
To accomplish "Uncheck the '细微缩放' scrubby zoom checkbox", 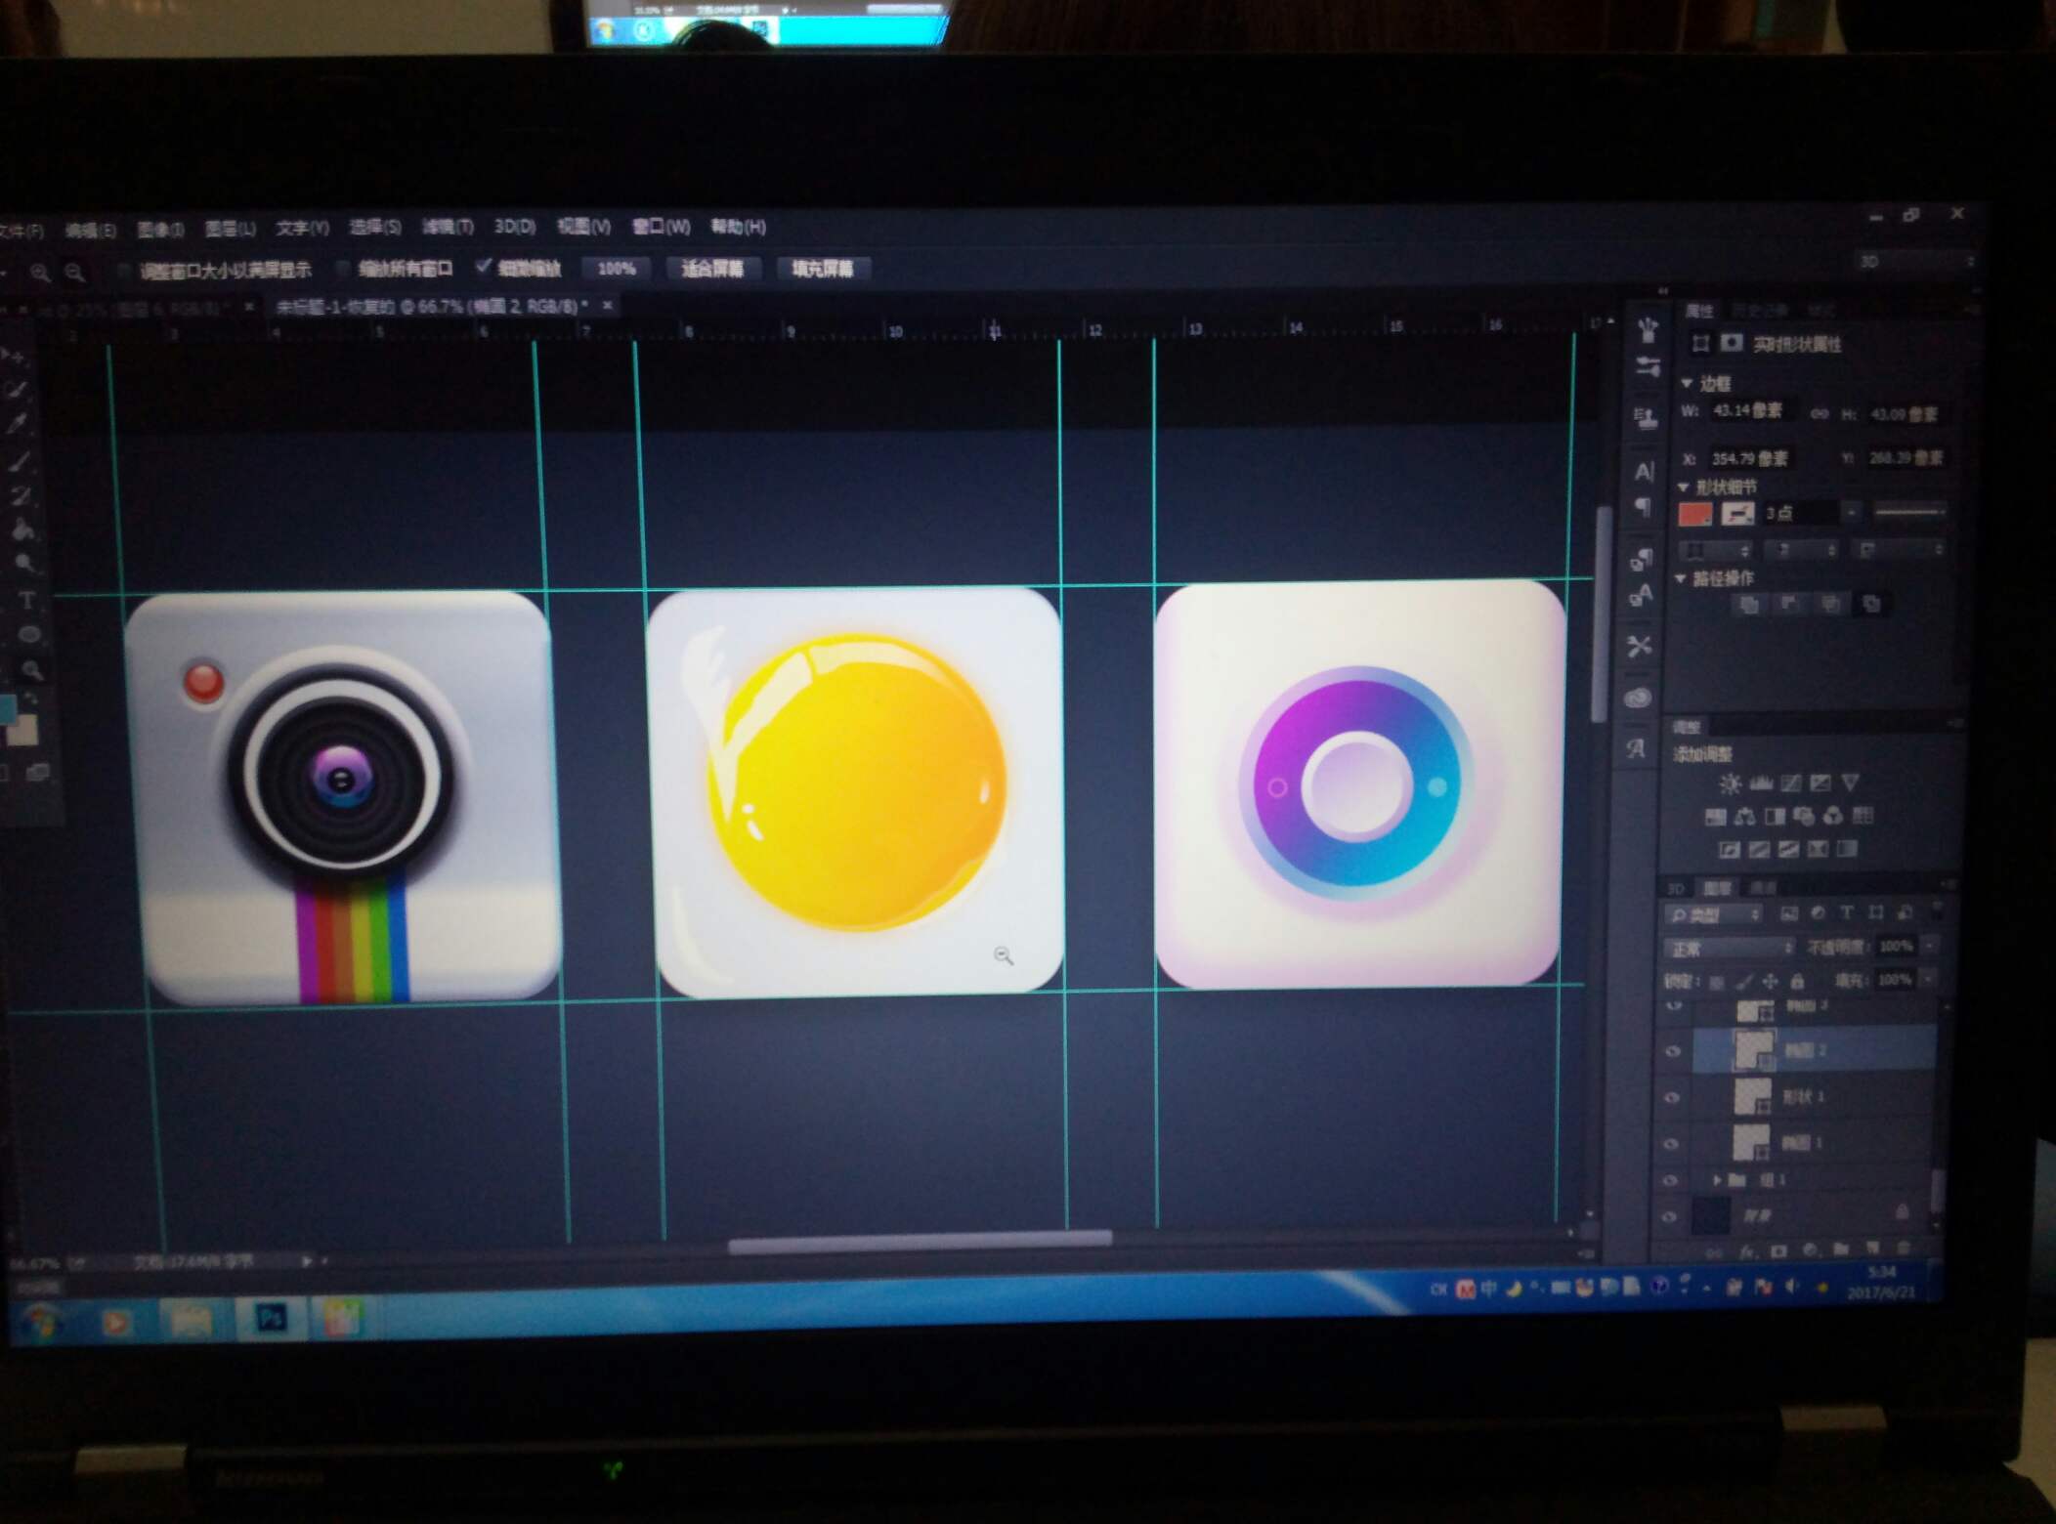I will (483, 266).
